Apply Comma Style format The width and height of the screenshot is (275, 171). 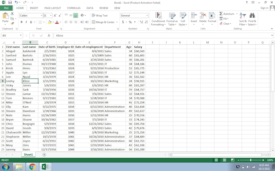point(135,22)
